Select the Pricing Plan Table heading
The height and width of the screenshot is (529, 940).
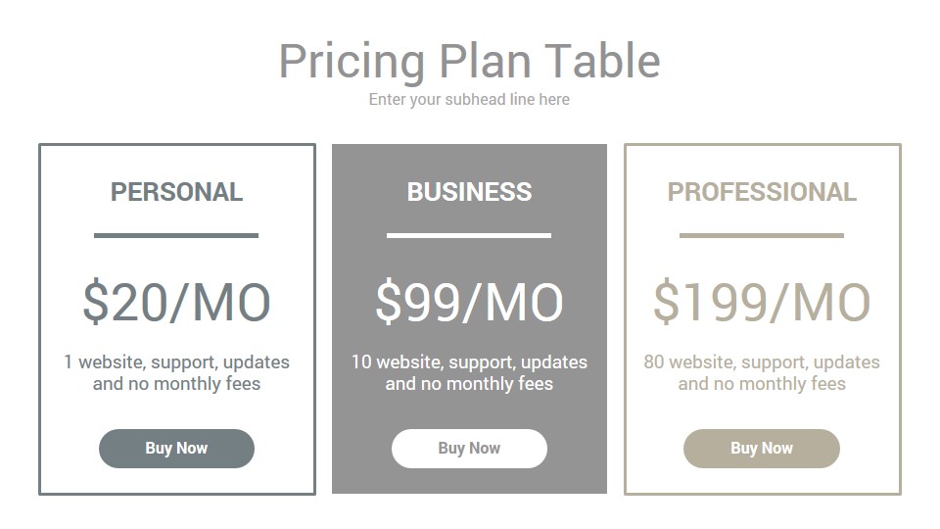pos(469,61)
